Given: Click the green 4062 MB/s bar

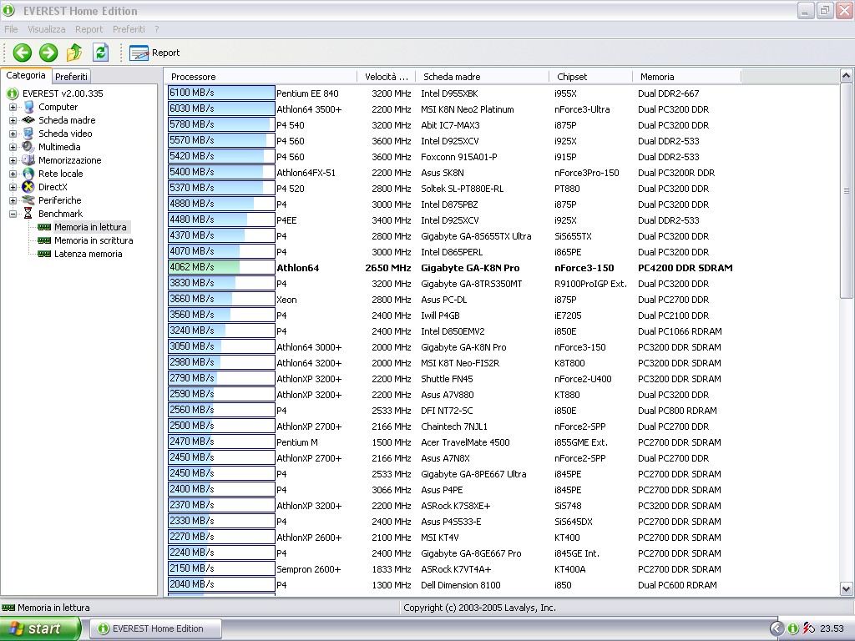Looking at the screenshot, I should pyautogui.click(x=221, y=267).
